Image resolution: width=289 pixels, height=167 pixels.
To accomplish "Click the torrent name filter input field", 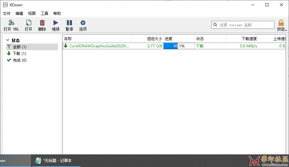I will coord(243,25).
